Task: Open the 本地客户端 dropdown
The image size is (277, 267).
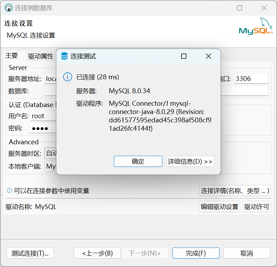Action: (51, 166)
